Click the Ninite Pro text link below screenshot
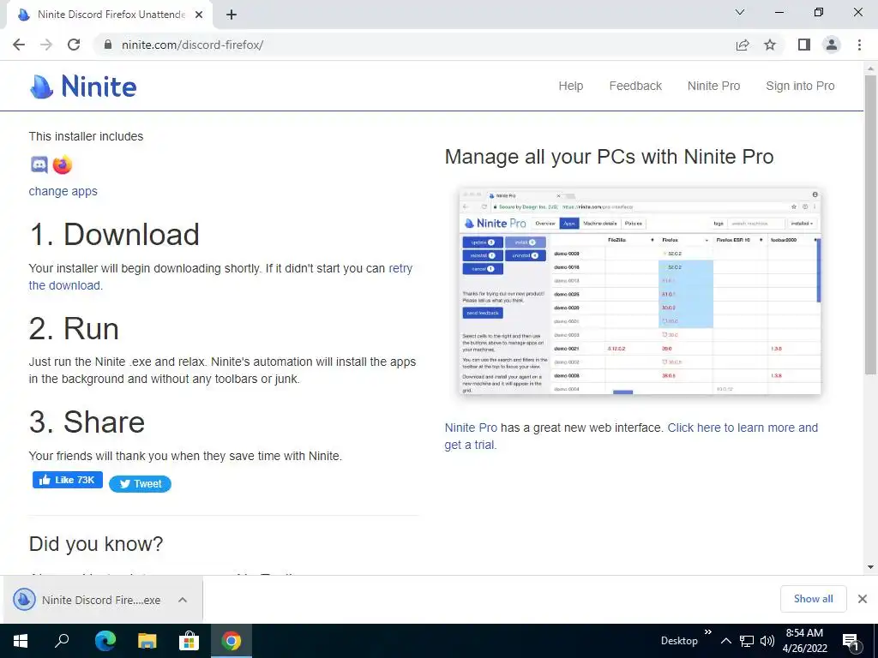 (x=471, y=428)
